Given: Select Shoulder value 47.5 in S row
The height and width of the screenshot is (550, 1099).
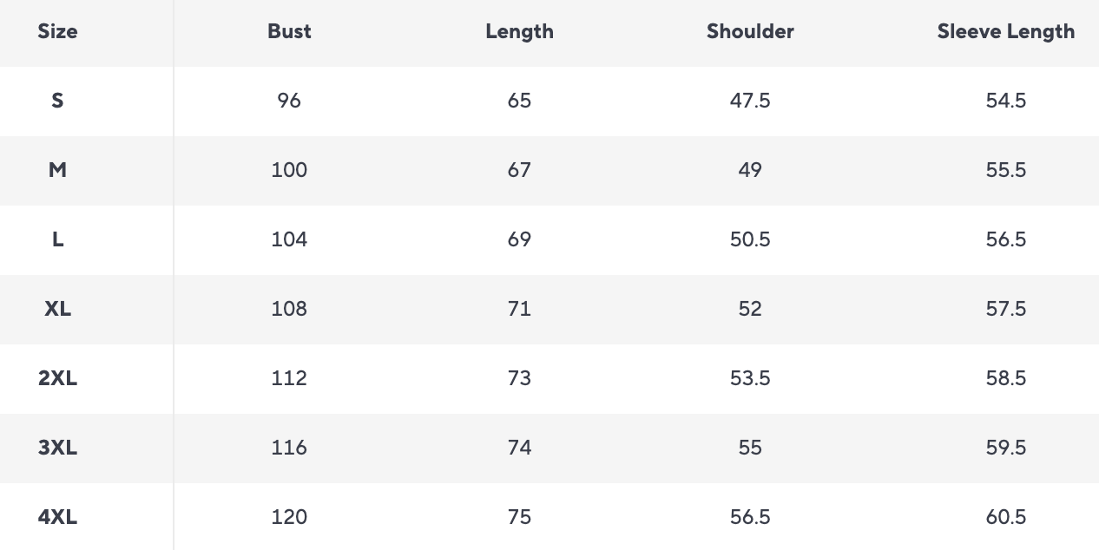Looking at the screenshot, I should click(750, 101).
